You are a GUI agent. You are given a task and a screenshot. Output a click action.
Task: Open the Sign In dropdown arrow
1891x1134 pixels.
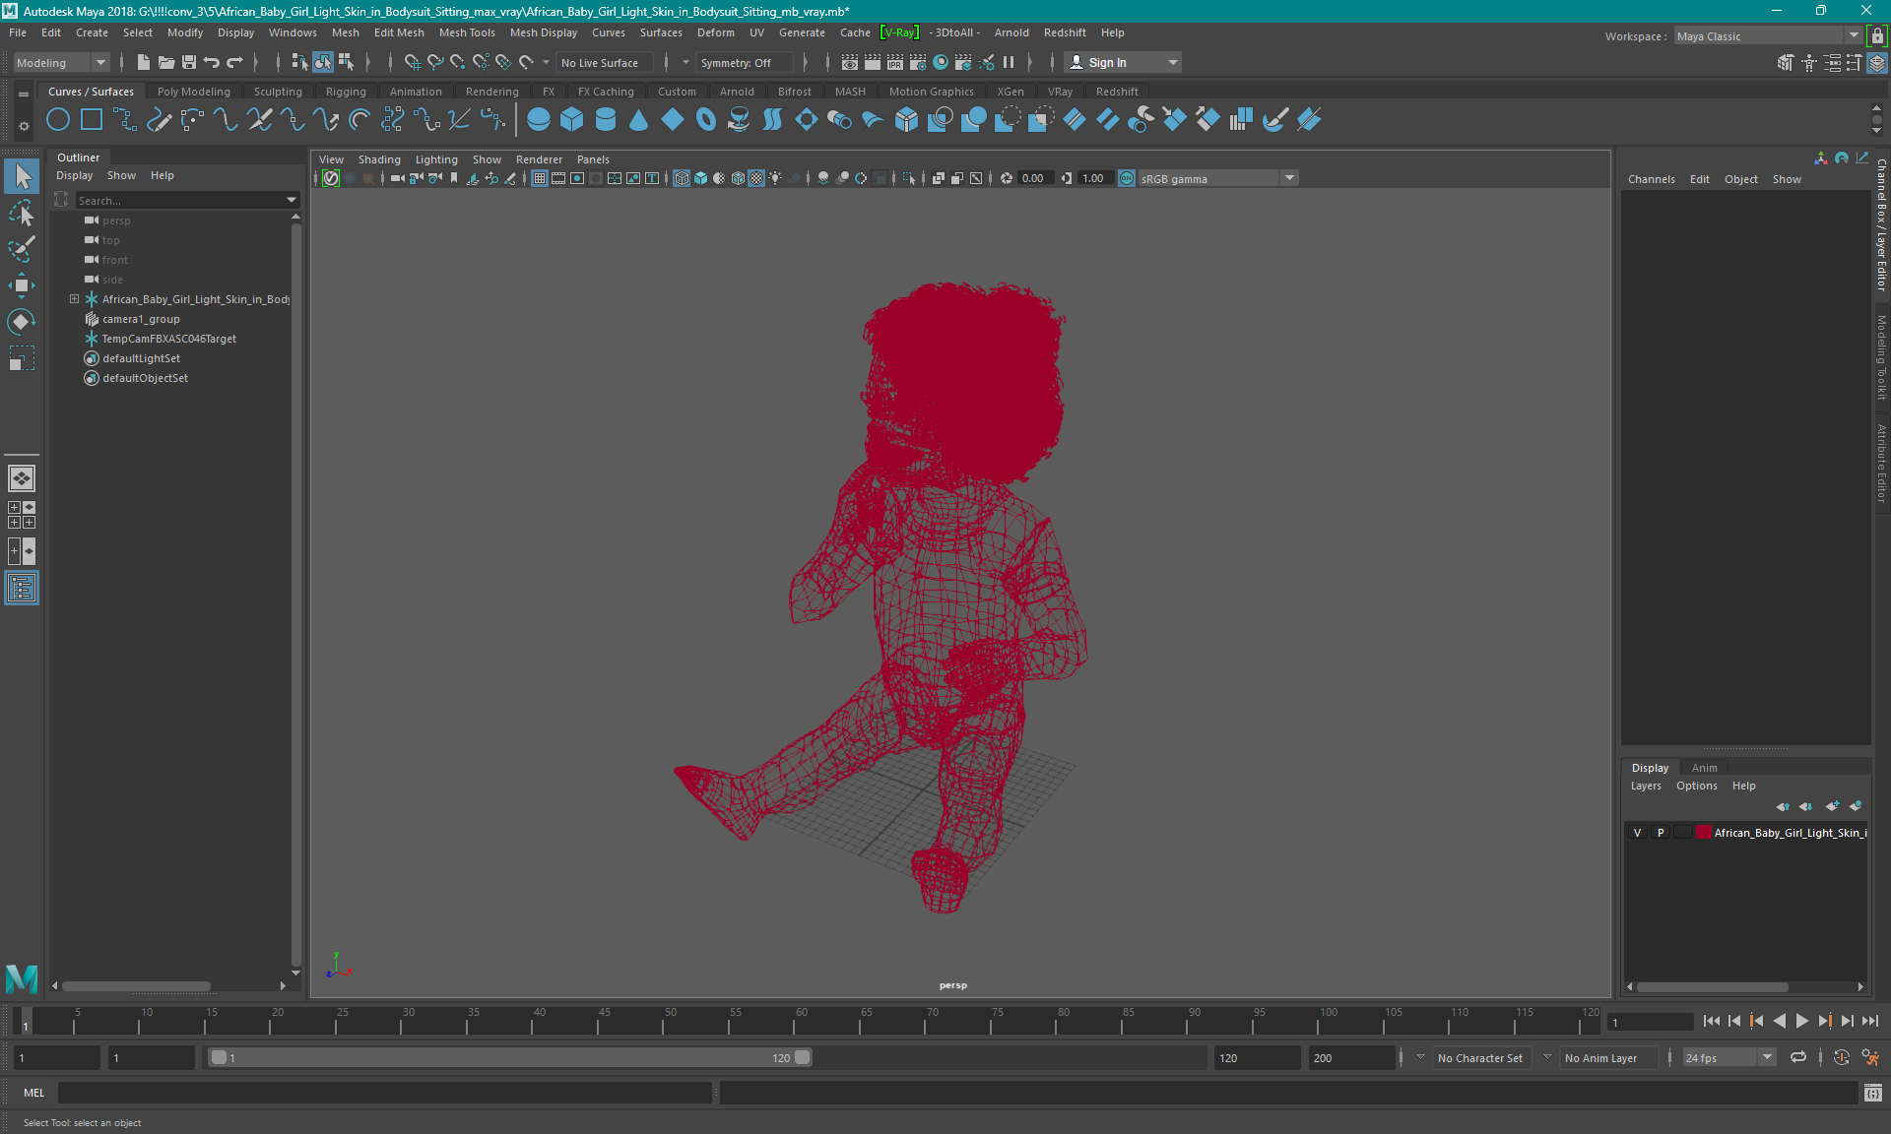(1172, 62)
